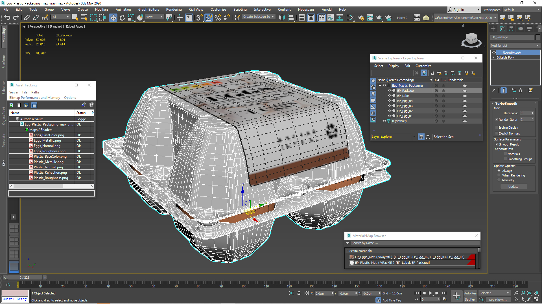Click the Mirror tool icon
This screenshot has height=304, width=542.
pos(282,18)
